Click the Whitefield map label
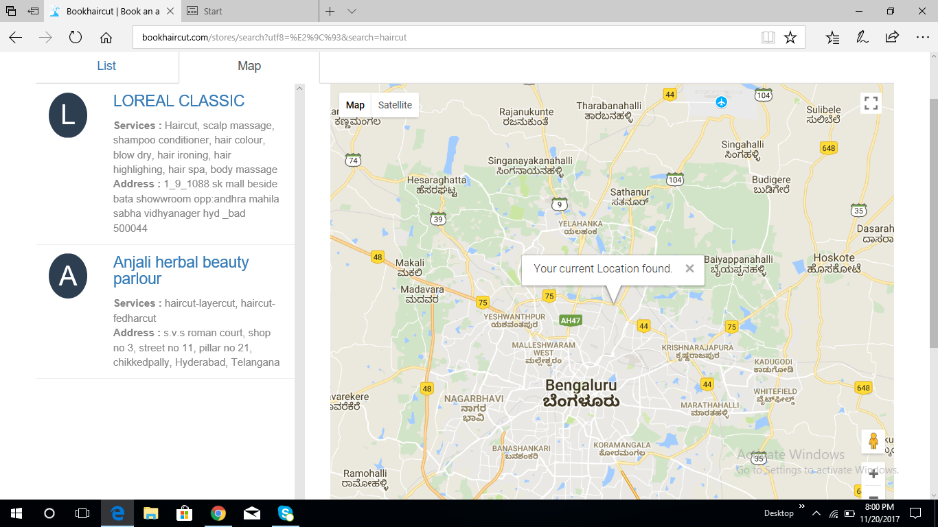This screenshot has height=527, width=938. click(775, 395)
